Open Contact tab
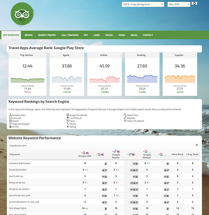Image resolution: width=209 pixels, height=215 pixels. point(148,35)
